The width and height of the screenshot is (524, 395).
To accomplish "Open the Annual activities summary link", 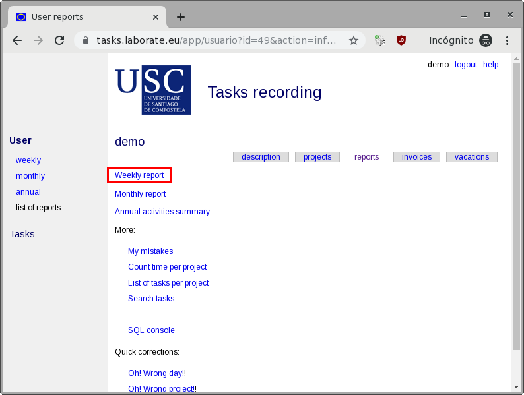I will click(162, 212).
